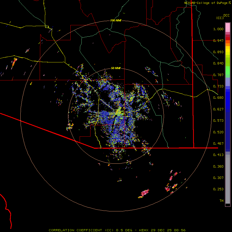
Task: Click the NEXLAB-College of DuPage label
Action: pyautogui.click(x=206, y=3)
